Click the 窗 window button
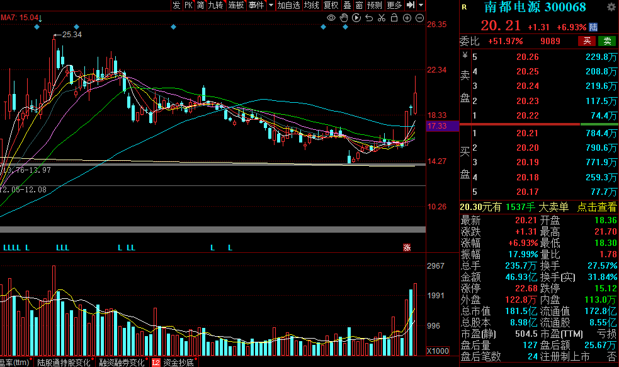Image resolution: width=619 pixels, height=367 pixels. pyautogui.click(x=359, y=5)
